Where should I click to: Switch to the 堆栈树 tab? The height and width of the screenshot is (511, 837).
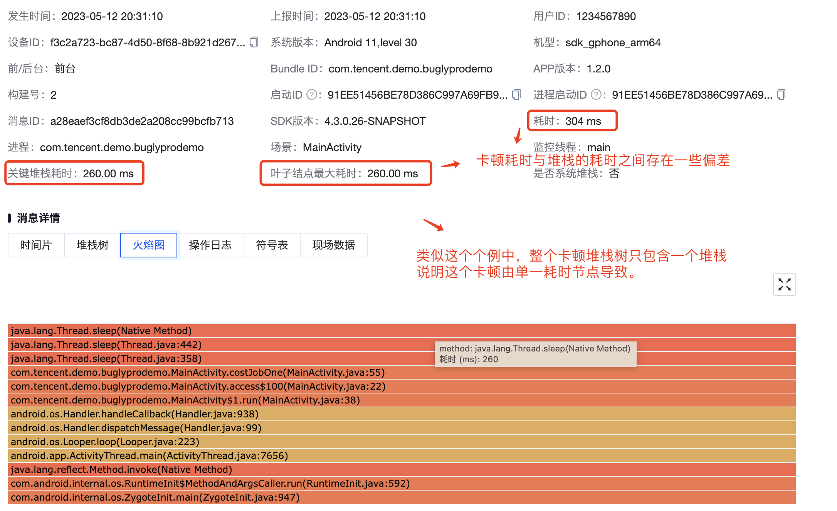point(92,245)
